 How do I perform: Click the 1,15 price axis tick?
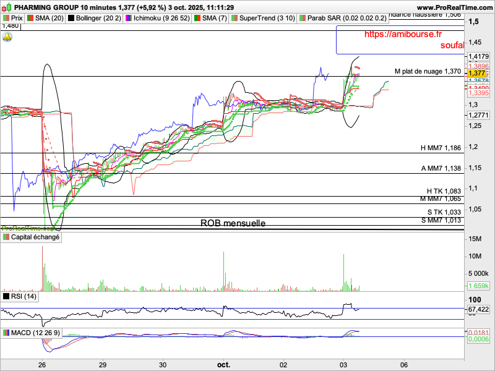[475, 168]
